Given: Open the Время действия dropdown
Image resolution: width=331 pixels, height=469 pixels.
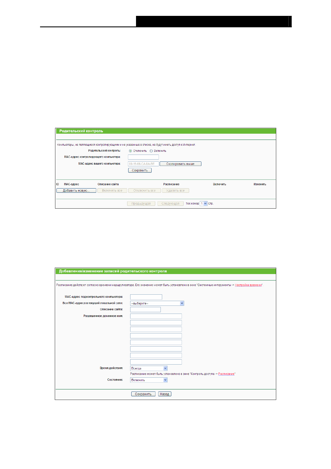Looking at the screenshot, I should click(149, 368).
